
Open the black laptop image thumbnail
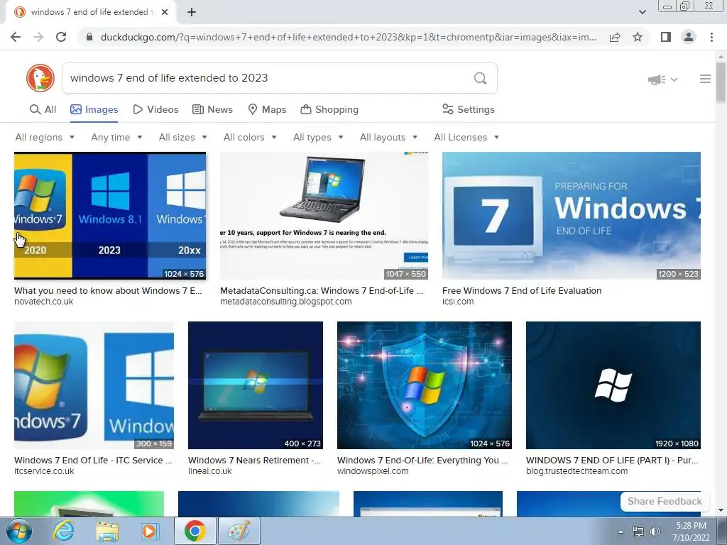pos(324,216)
